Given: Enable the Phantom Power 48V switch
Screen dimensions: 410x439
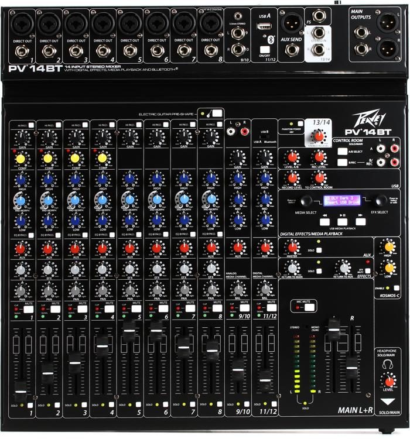Looking at the screenshot, I should click(300, 124).
